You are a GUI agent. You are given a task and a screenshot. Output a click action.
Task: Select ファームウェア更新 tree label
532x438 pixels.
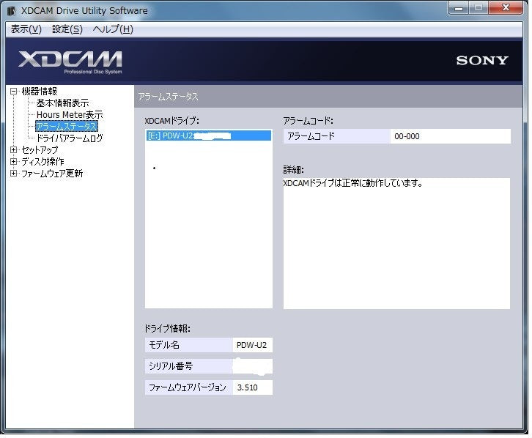(x=52, y=174)
